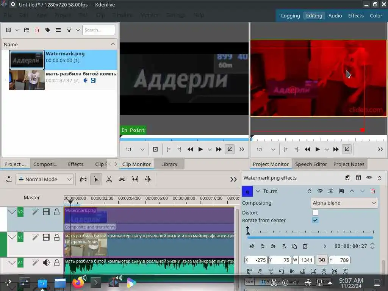Fast forward in the clip monitor
The width and height of the screenshot is (388, 291).
click(x=219, y=149)
